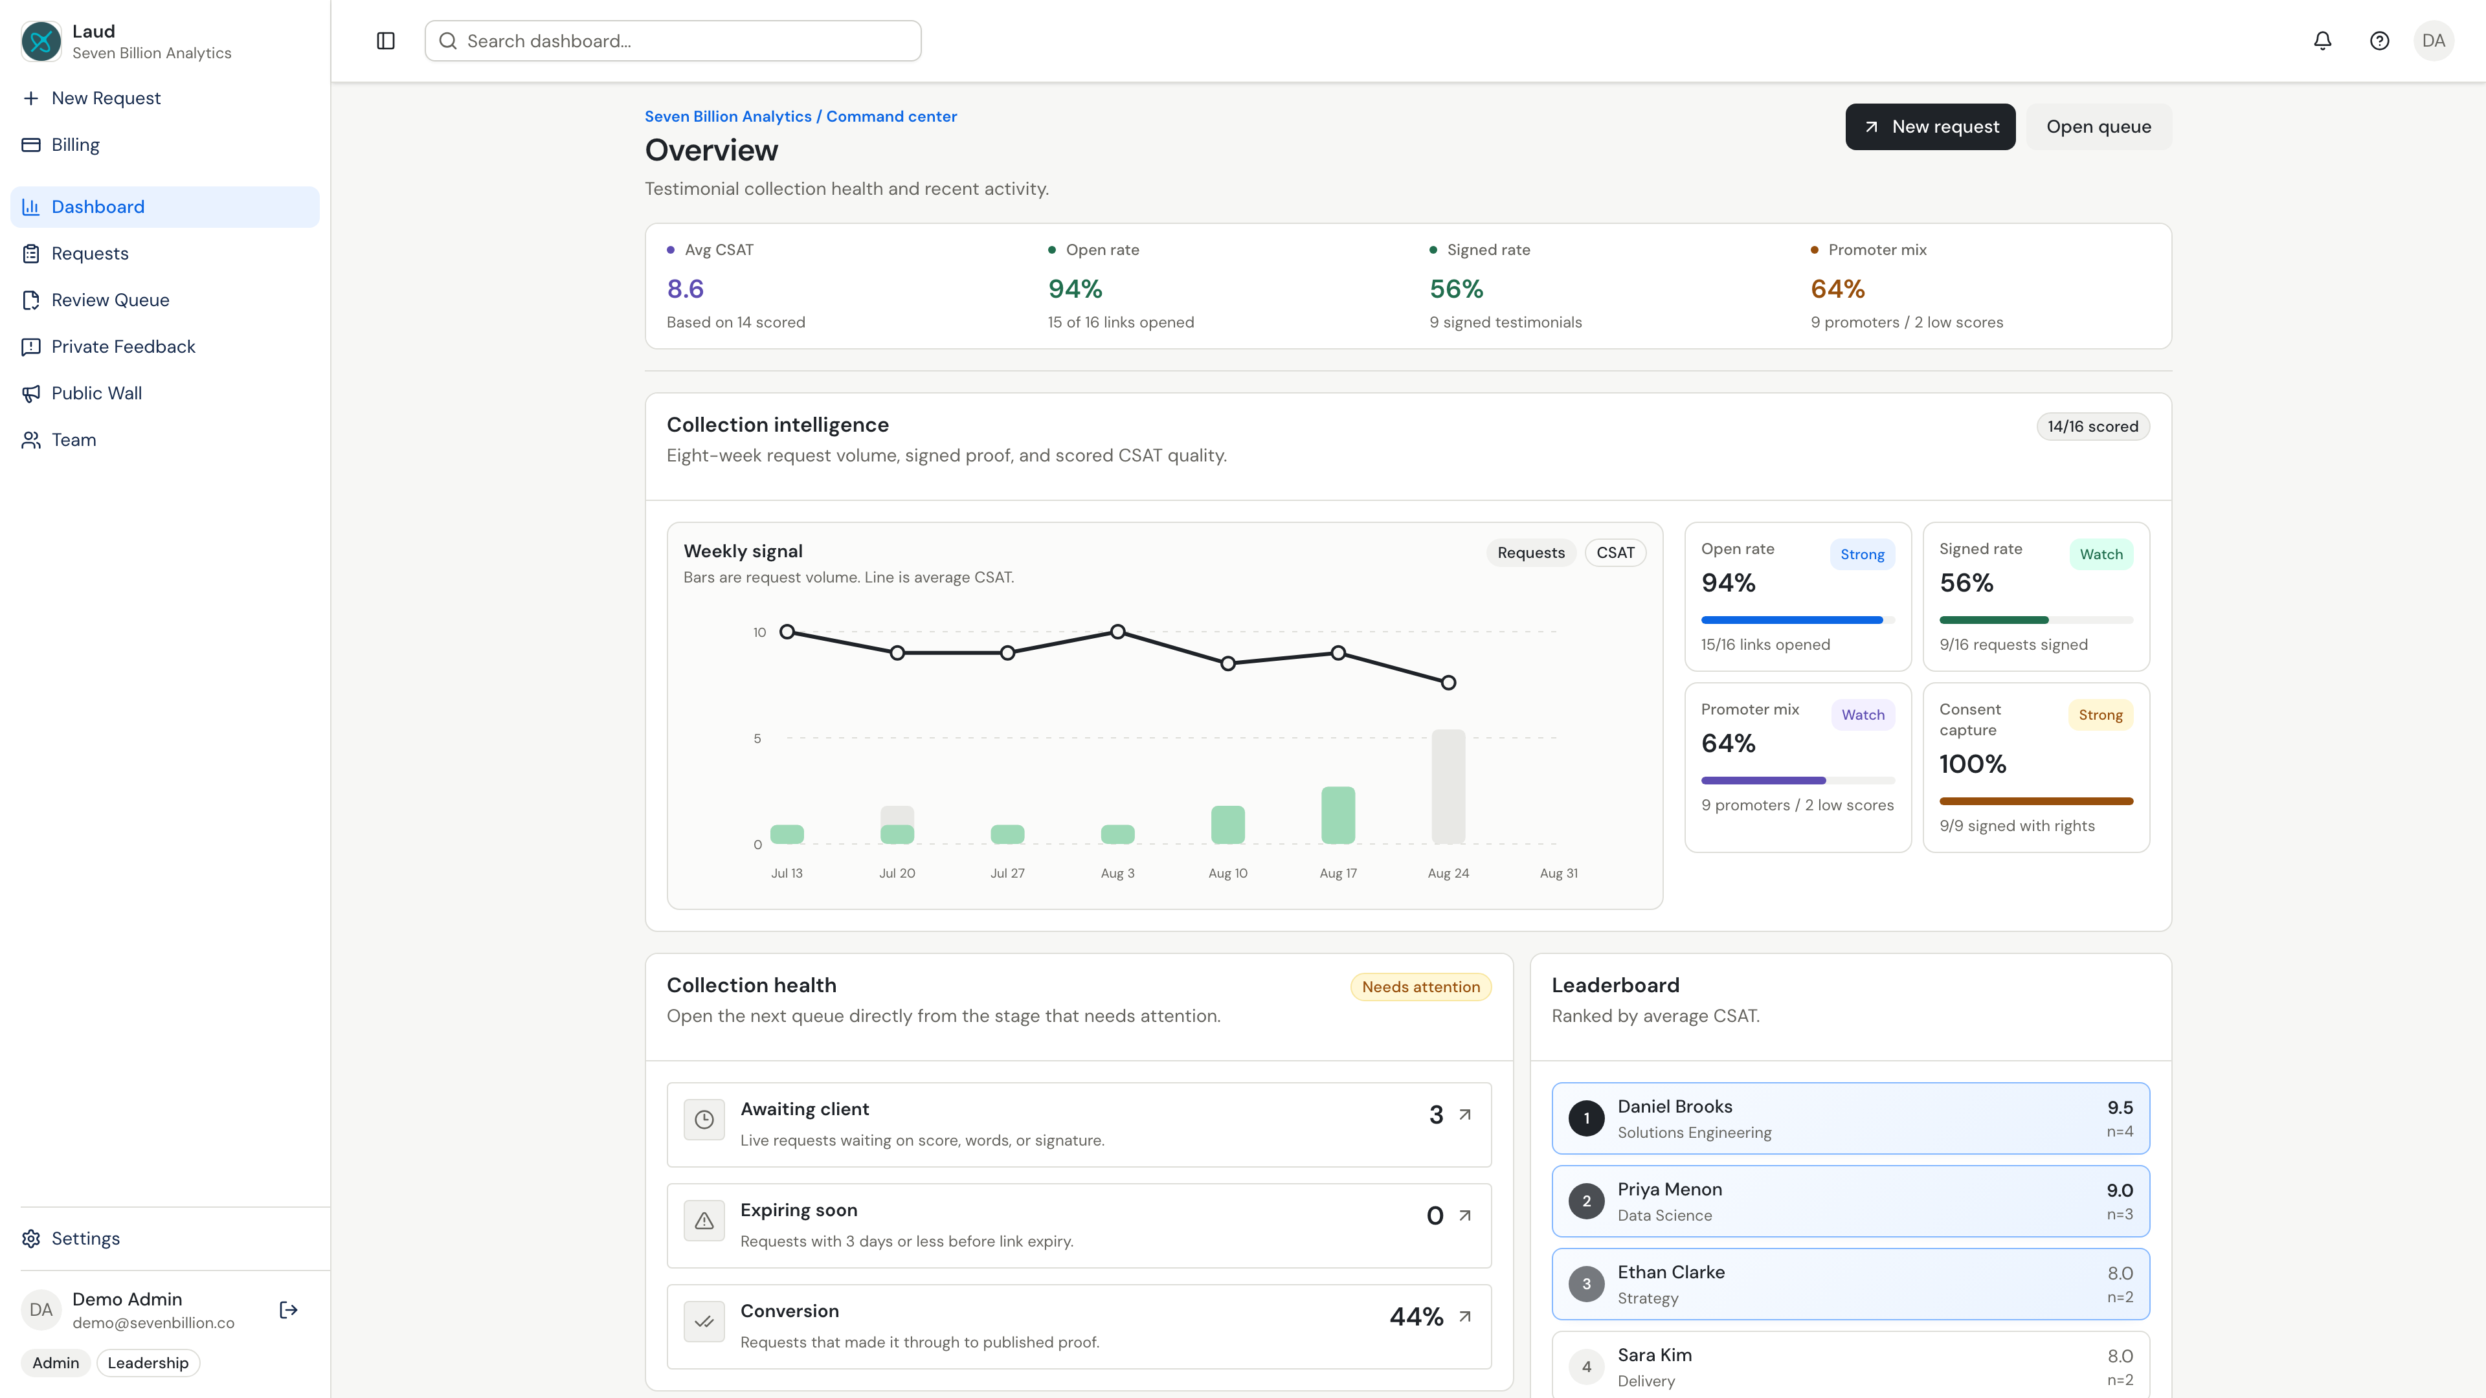Click New Request in sidebar
This screenshot has width=2486, height=1398.
tap(165, 98)
